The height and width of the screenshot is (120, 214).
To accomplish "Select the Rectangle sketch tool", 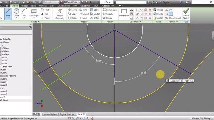I will tap(34, 13).
